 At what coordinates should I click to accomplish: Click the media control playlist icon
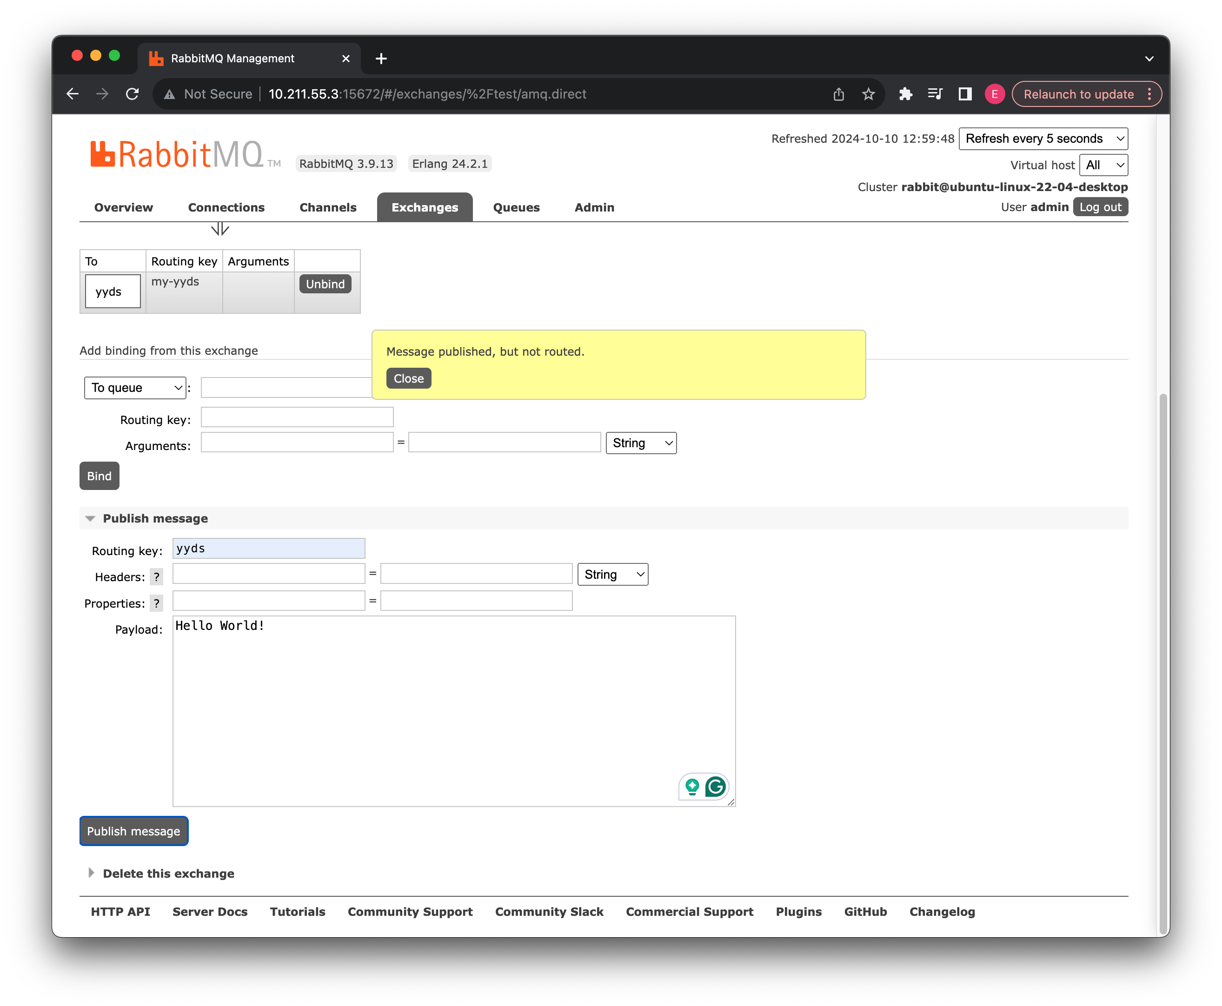coord(935,94)
